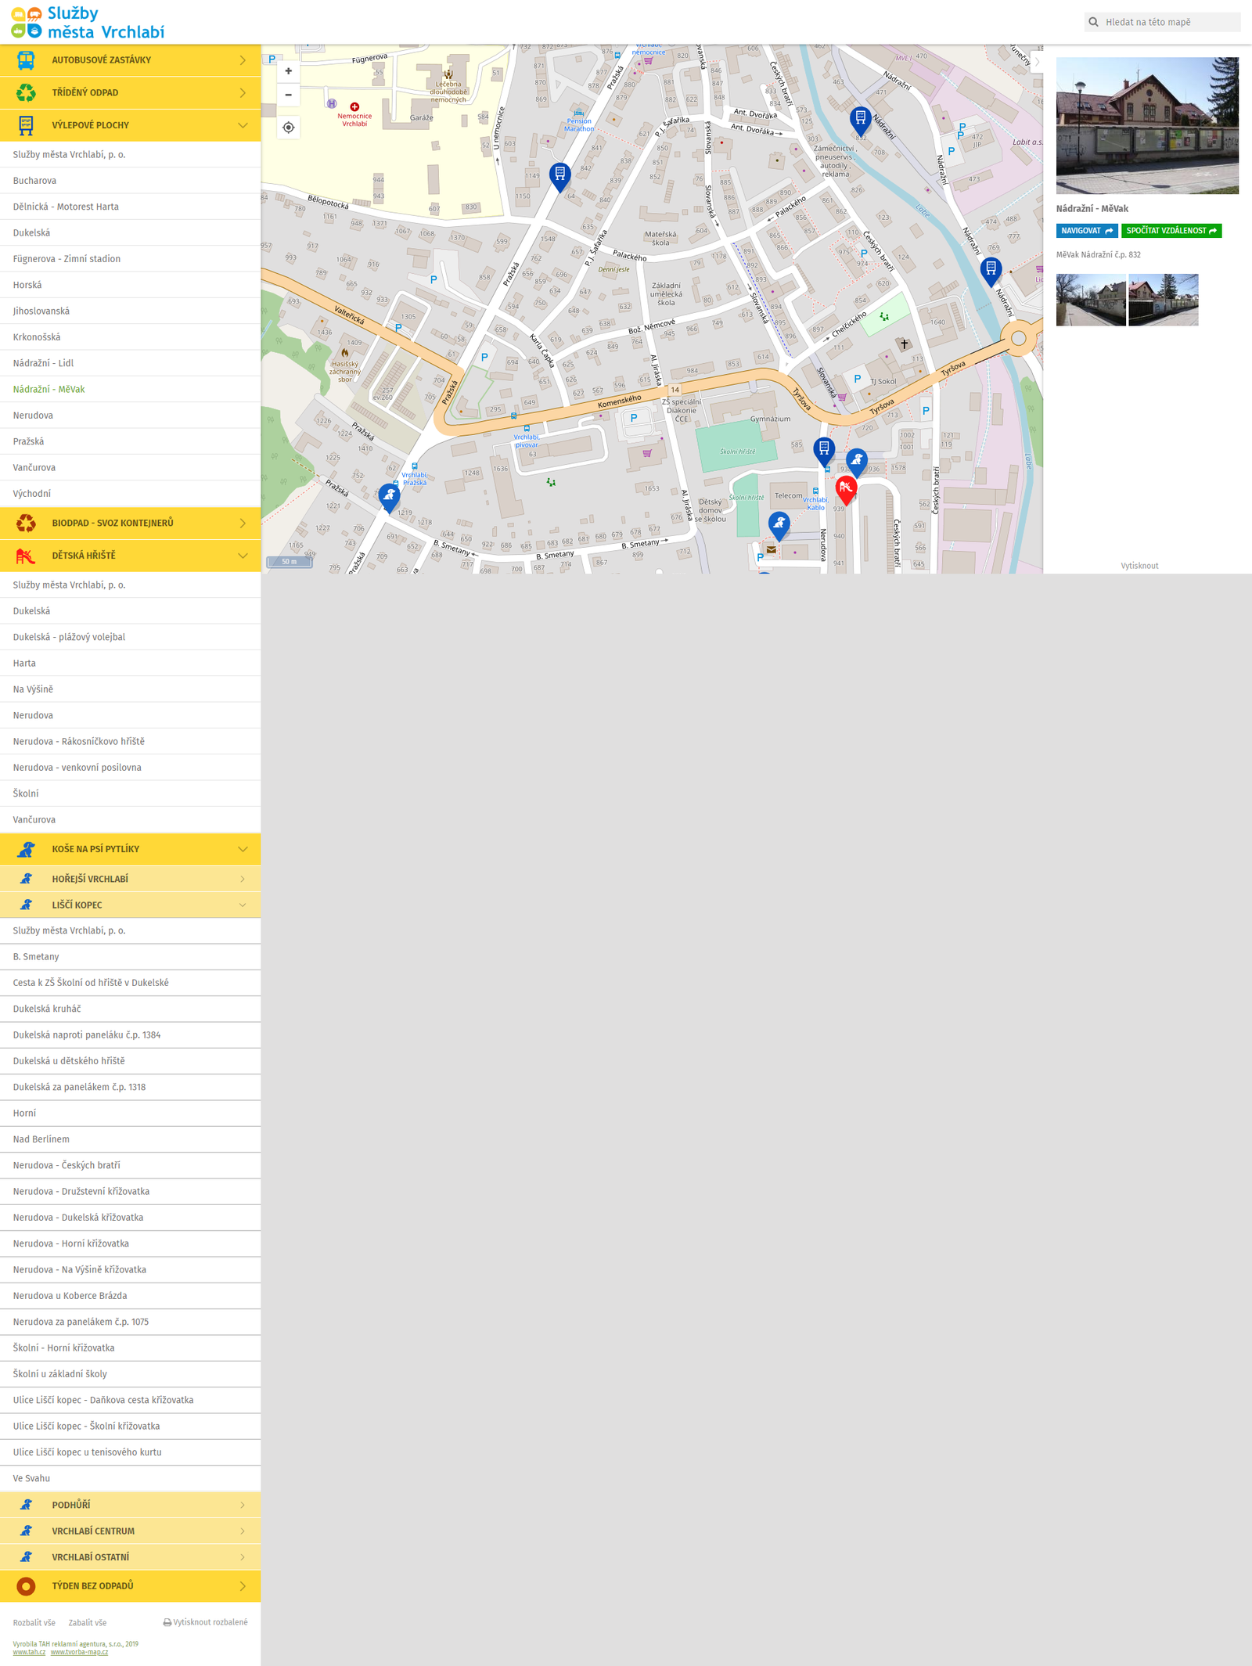Image resolution: width=1252 pixels, height=1666 pixels.
Task: Click the printer icon for Vytisknout rozbalené
Action: coord(167,1623)
